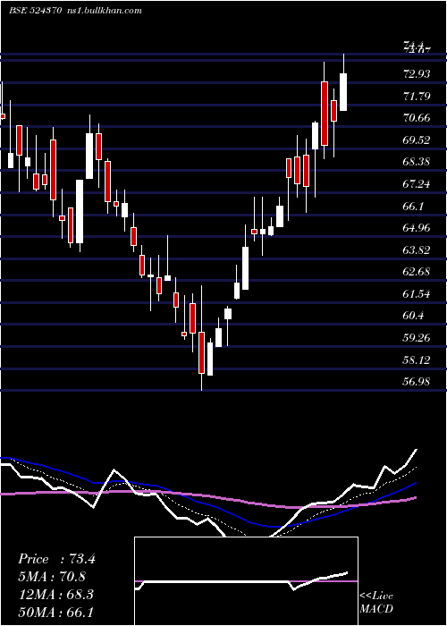Click the 66.1 price axis label
Image resolution: width=447 pixels, height=626 pixels.
coord(413,207)
